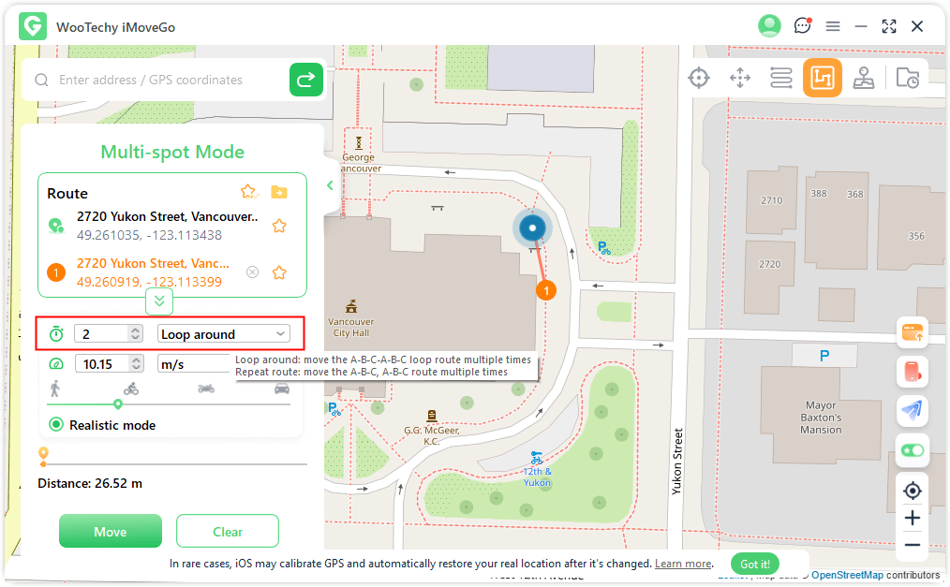Click the Got it! notification button

(754, 564)
